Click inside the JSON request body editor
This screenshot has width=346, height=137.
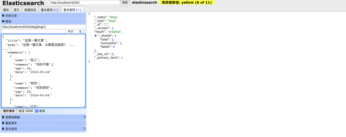pyautogui.click(x=43, y=71)
